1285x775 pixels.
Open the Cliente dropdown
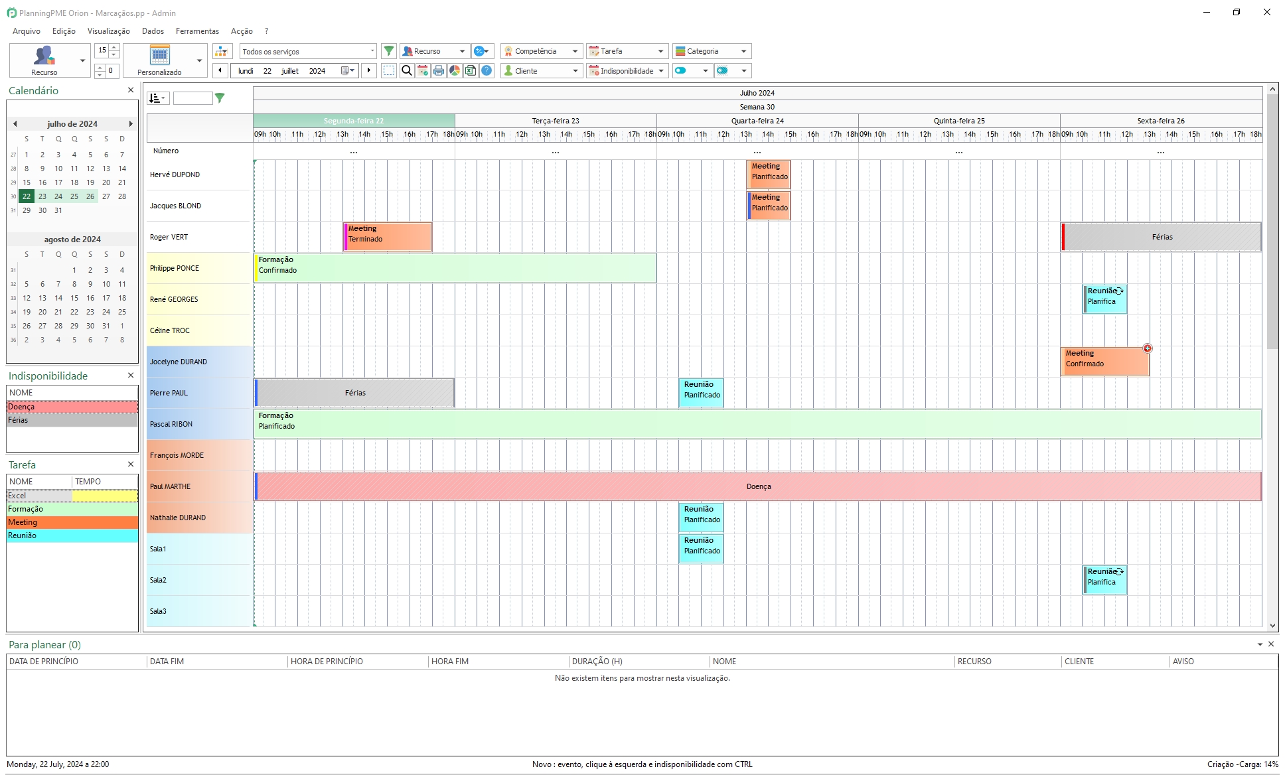tap(542, 70)
